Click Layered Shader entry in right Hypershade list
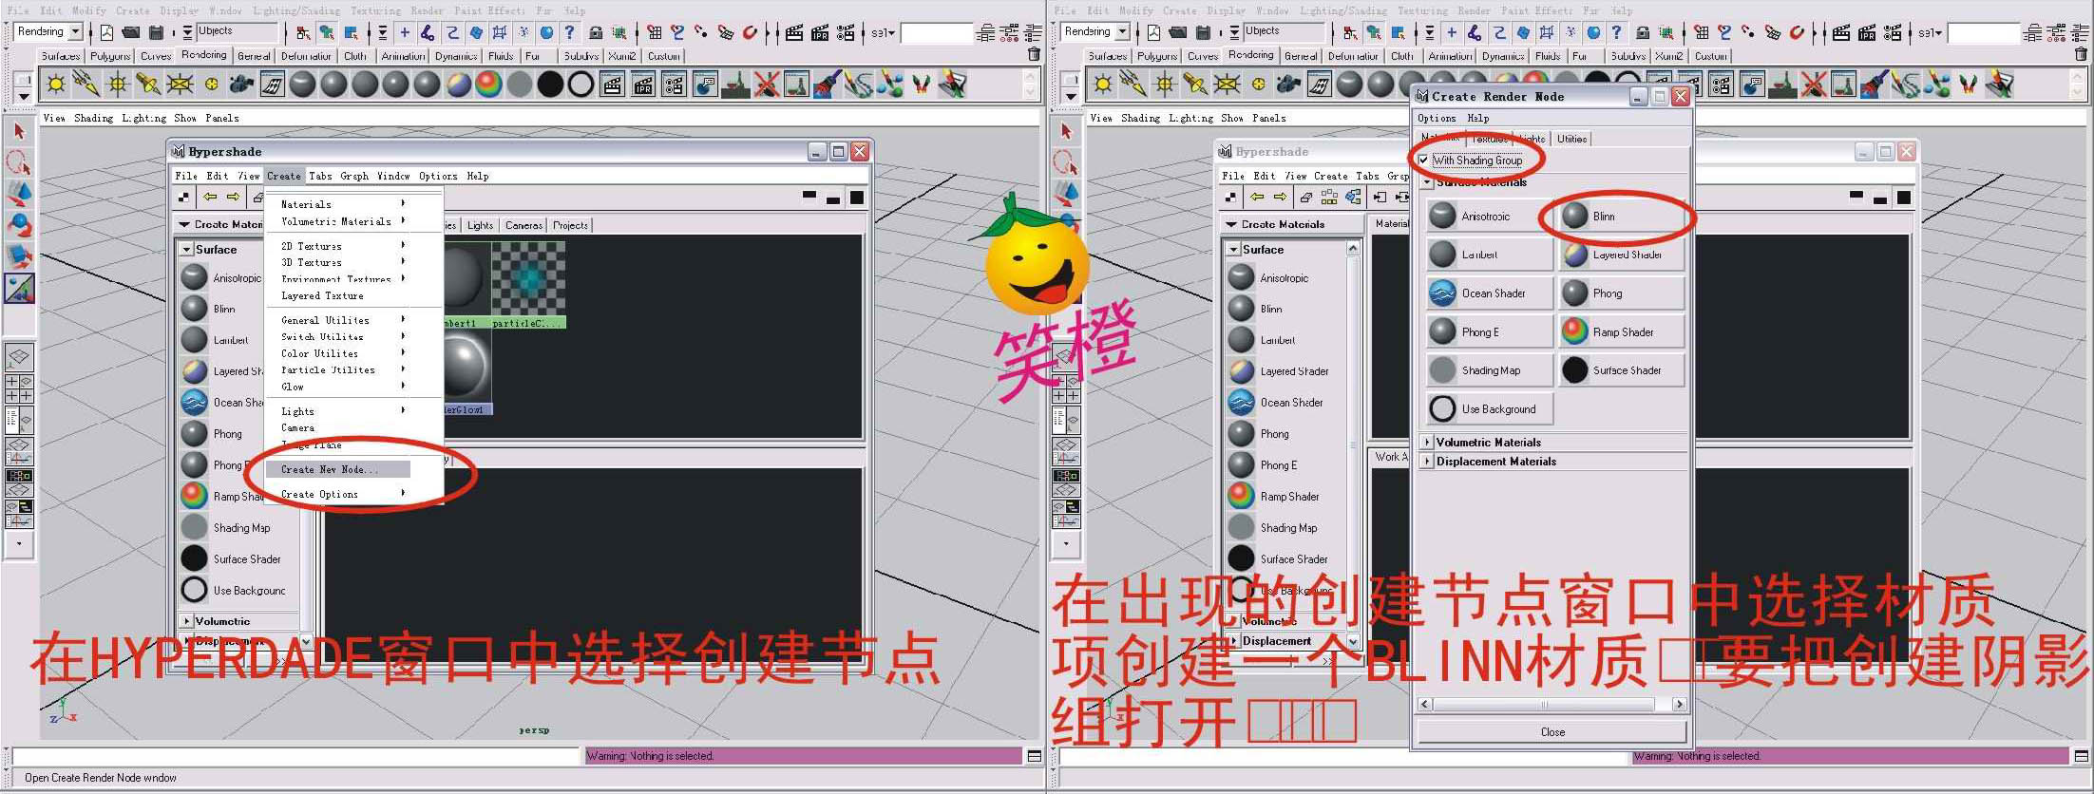This screenshot has width=2094, height=794. pyautogui.click(x=1294, y=371)
